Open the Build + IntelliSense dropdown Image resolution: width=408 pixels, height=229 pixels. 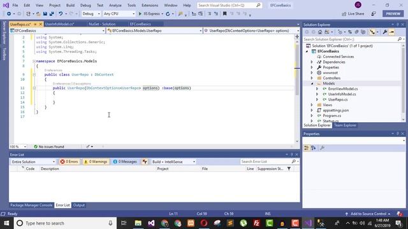[173, 162]
